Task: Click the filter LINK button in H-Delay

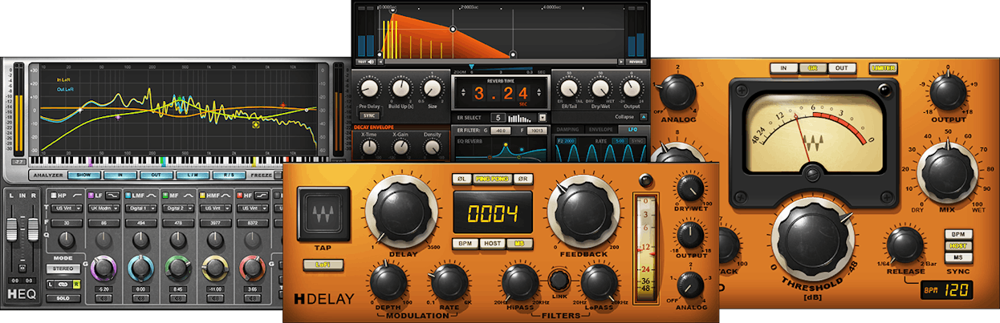Action: (559, 280)
